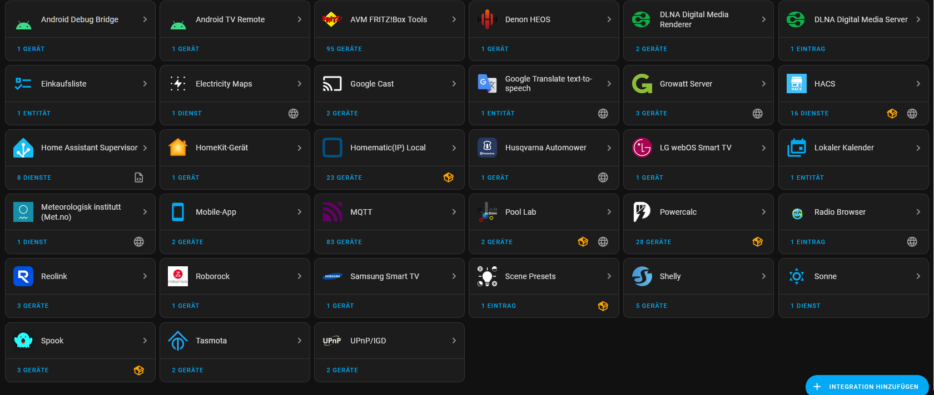Open Homematic(IP) Local chevron arrow

click(454, 148)
